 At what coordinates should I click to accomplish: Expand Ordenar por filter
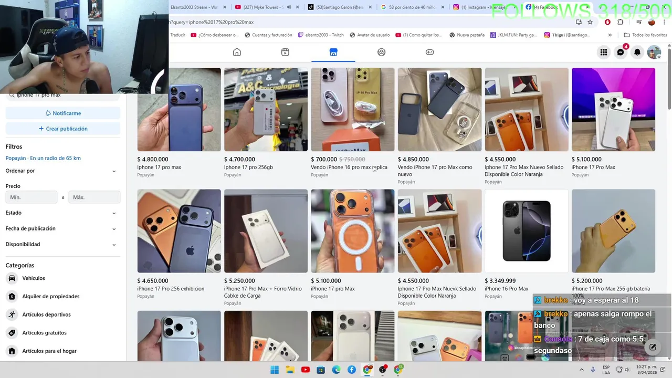[63, 171]
